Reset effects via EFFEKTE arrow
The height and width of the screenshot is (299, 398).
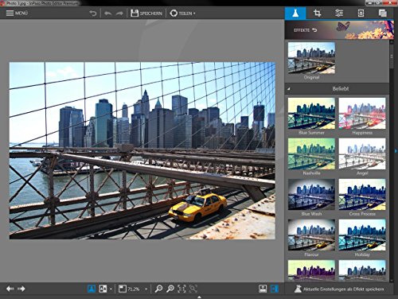(x=314, y=30)
